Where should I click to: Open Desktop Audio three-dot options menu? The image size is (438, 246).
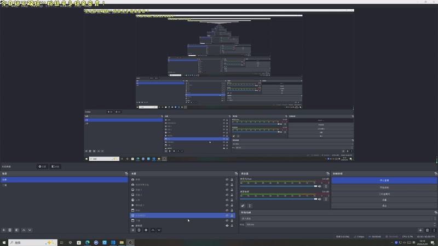[326, 199]
